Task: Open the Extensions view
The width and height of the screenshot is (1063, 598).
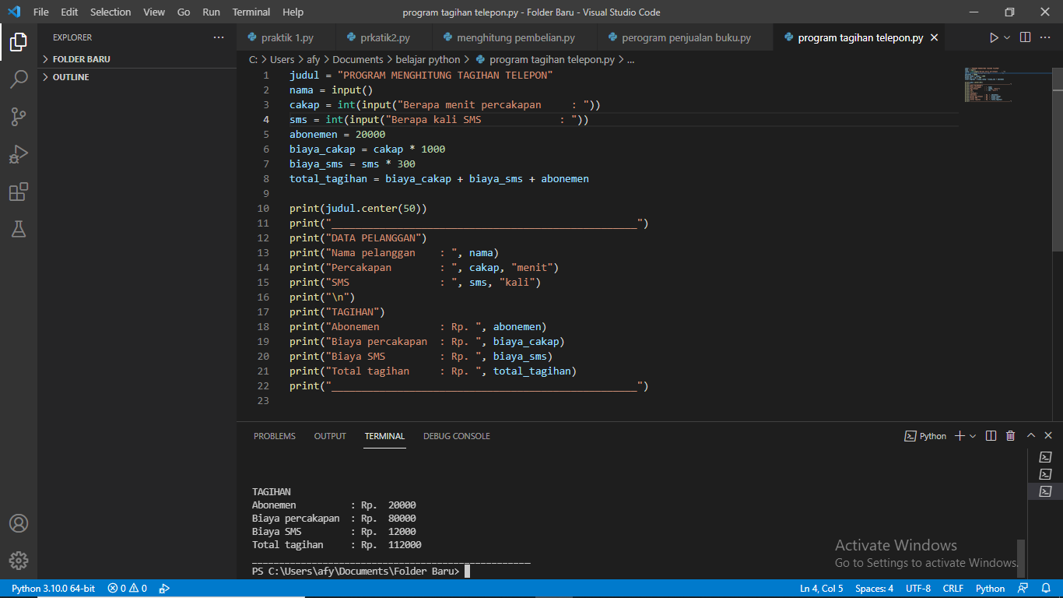Action: coord(19,192)
